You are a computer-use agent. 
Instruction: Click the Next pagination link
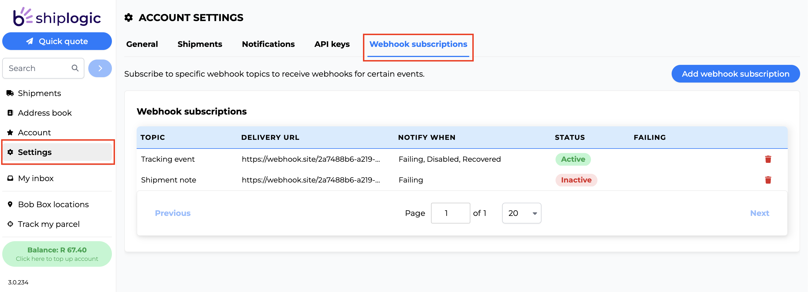tap(759, 213)
